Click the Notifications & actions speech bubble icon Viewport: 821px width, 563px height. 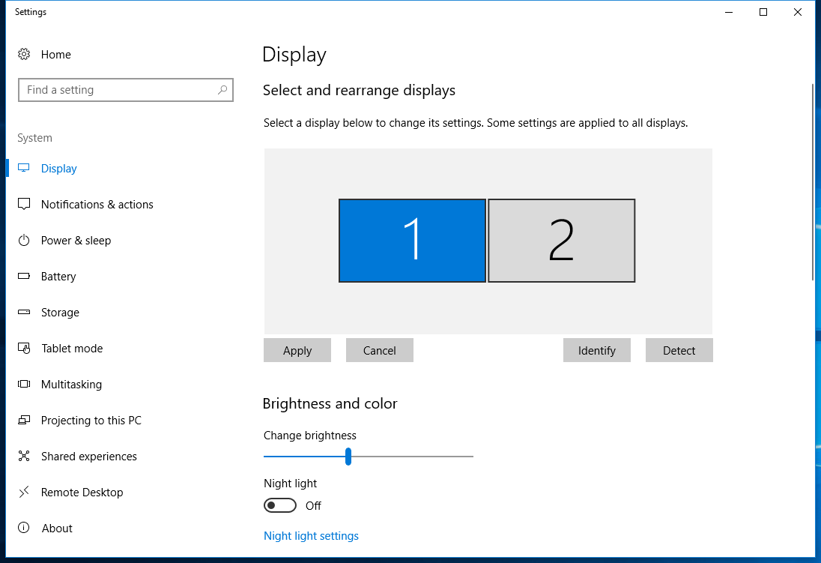coord(24,204)
